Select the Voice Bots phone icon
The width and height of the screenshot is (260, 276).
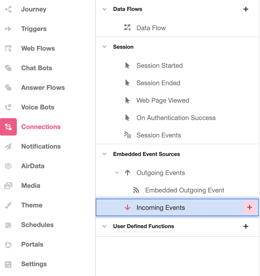pyautogui.click(x=8, y=107)
